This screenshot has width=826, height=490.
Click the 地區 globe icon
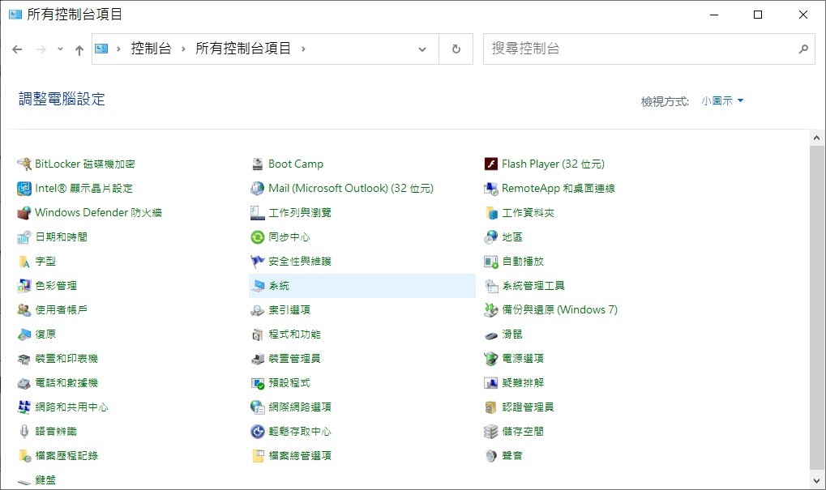491,237
